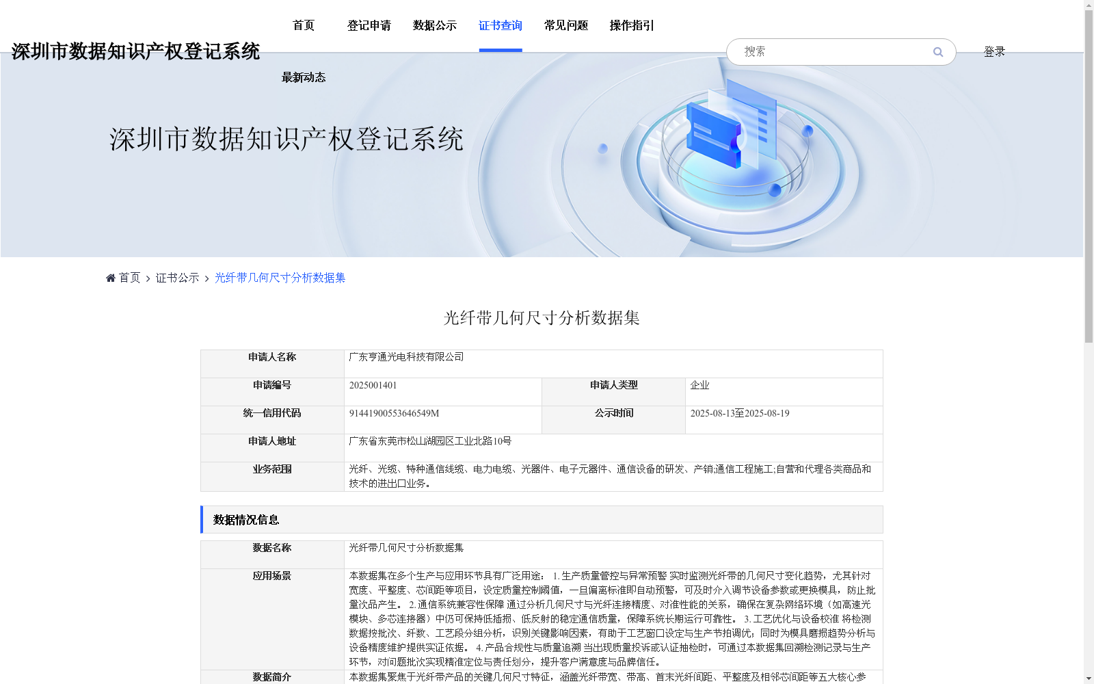
Task: Select address 广东省东莞市松山湖园区工业北路10号
Action: 430,441
